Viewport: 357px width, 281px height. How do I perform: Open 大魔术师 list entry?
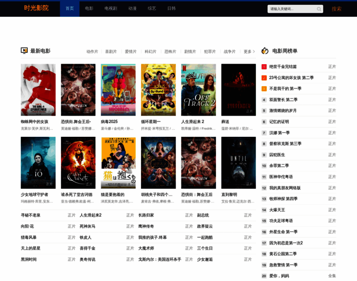146,248
